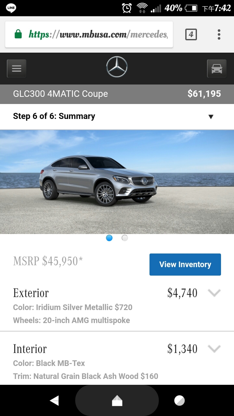Open the Chrome three-dot overflow menu

click(x=219, y=34)
